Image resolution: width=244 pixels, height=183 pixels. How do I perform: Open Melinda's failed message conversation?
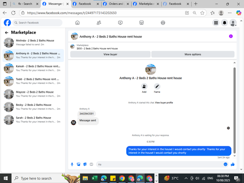[x=33, y=42]
